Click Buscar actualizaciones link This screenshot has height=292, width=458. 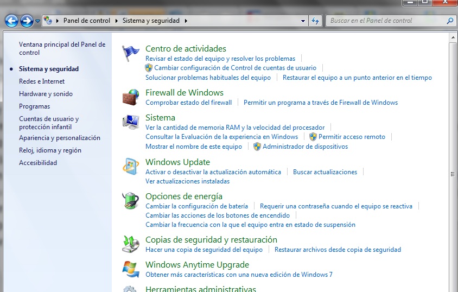325,172
